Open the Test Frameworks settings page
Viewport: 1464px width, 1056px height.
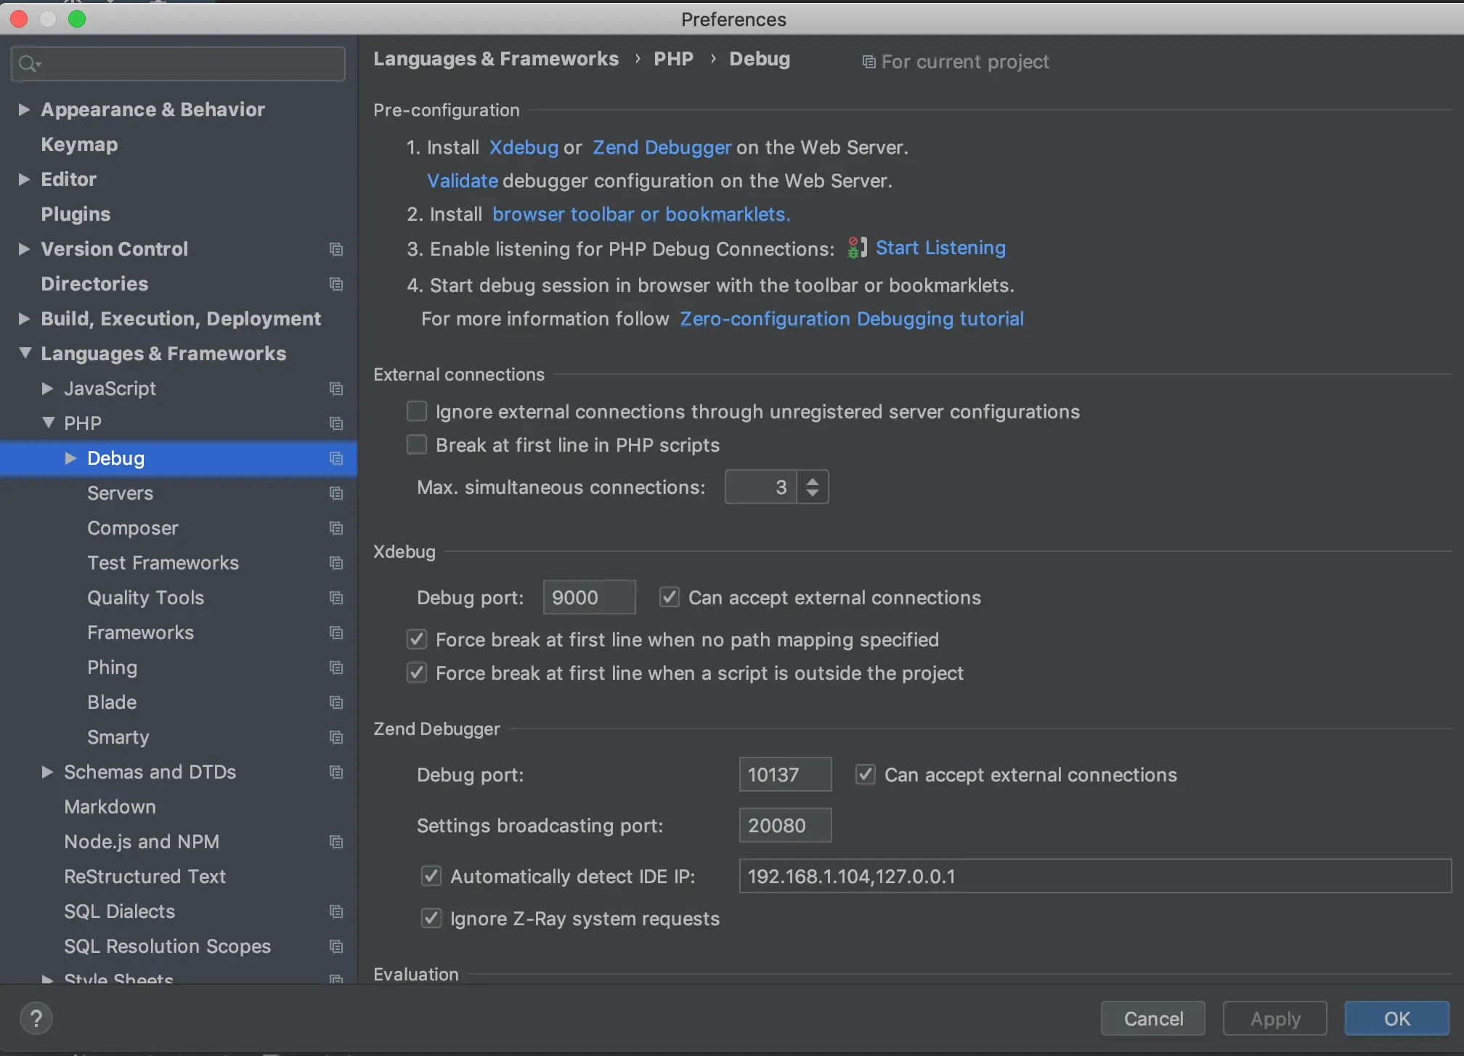pos(163,563)
